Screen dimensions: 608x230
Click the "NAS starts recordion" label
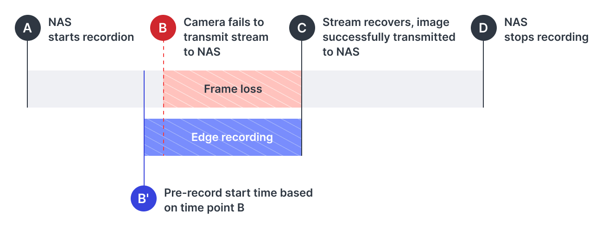pyautogui.click(x=91, y=30)
